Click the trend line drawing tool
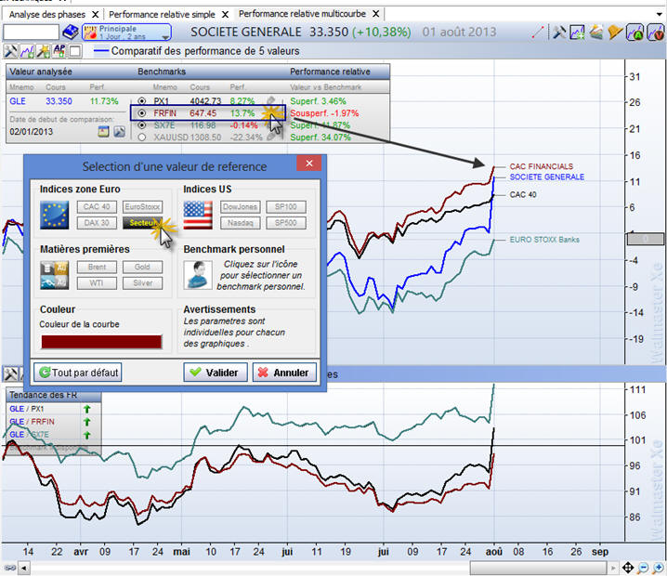667x576 pixels. click(538, 32)
